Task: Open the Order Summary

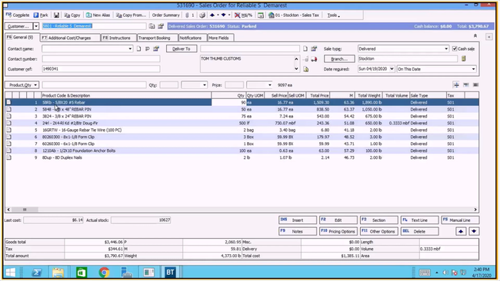Action: point(165,15)
